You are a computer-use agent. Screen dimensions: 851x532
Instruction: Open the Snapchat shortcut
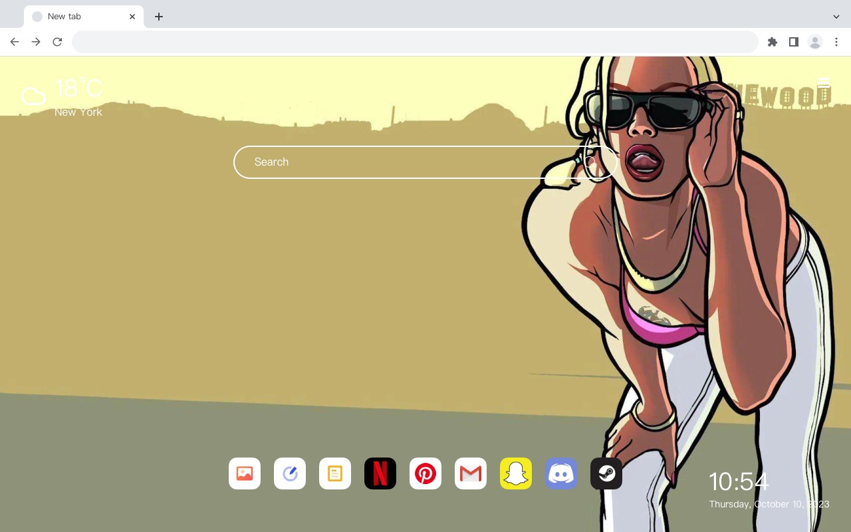(x=516, y=473)
